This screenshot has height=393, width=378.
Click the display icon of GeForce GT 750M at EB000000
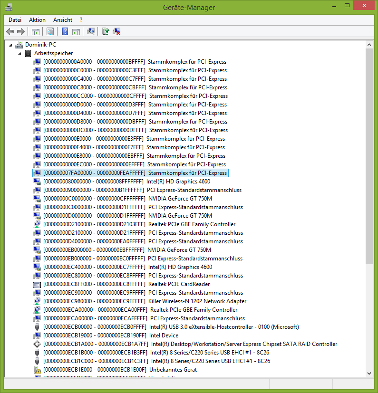tap(37, 250)
